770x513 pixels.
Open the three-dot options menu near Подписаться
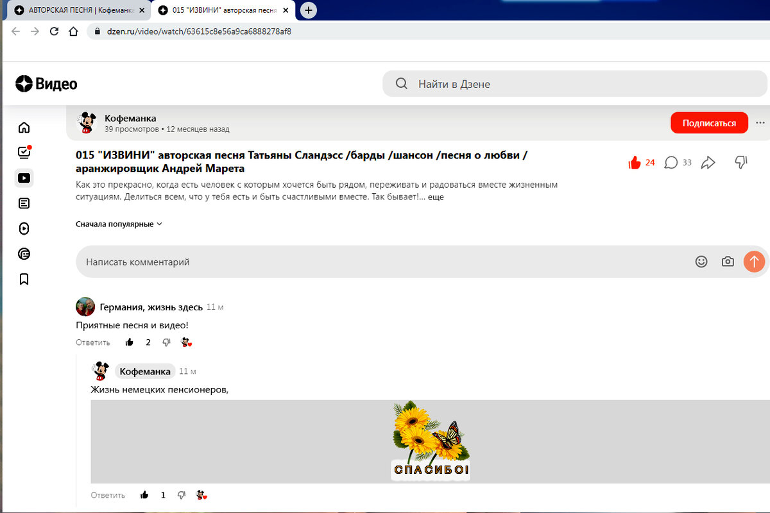pos(760,122)
